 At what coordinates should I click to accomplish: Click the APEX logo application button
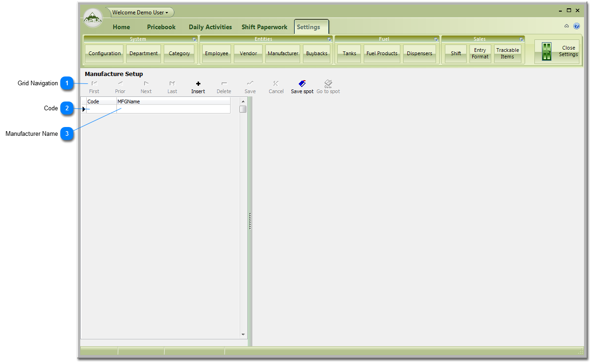(x=93, y=19)
